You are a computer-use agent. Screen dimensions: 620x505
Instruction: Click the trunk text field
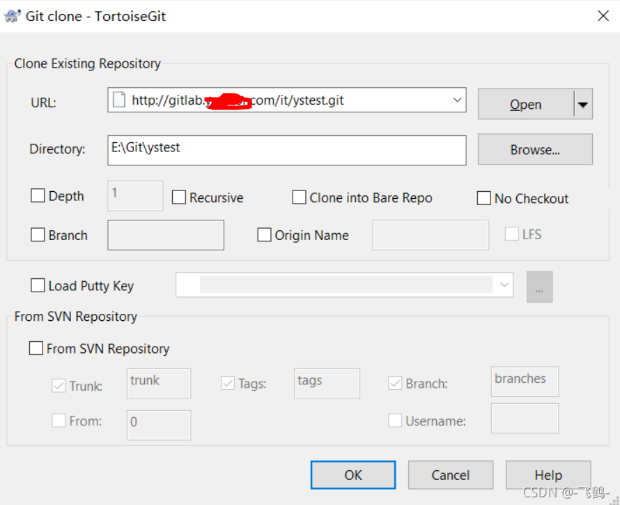click(159, 383)
